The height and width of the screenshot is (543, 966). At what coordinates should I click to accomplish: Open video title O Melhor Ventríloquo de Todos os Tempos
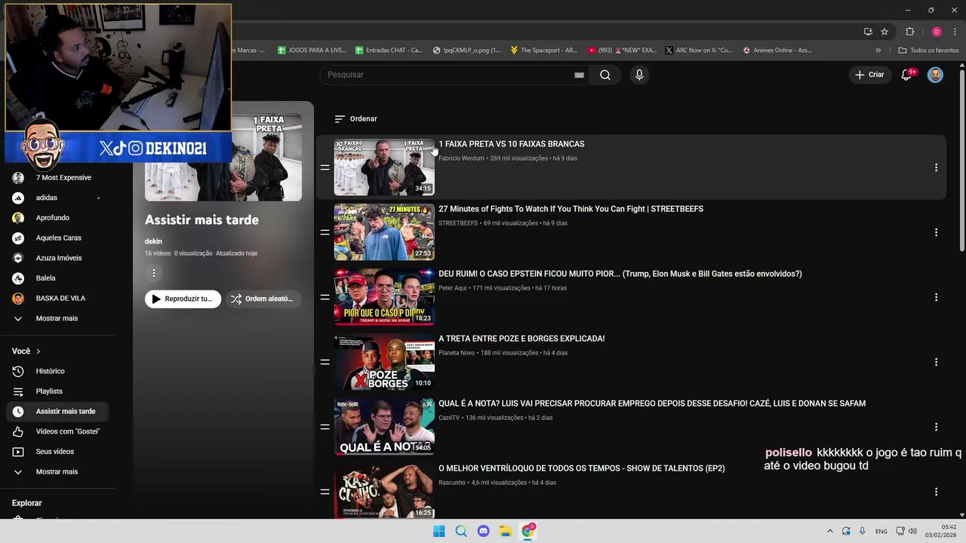click(581, 468)
